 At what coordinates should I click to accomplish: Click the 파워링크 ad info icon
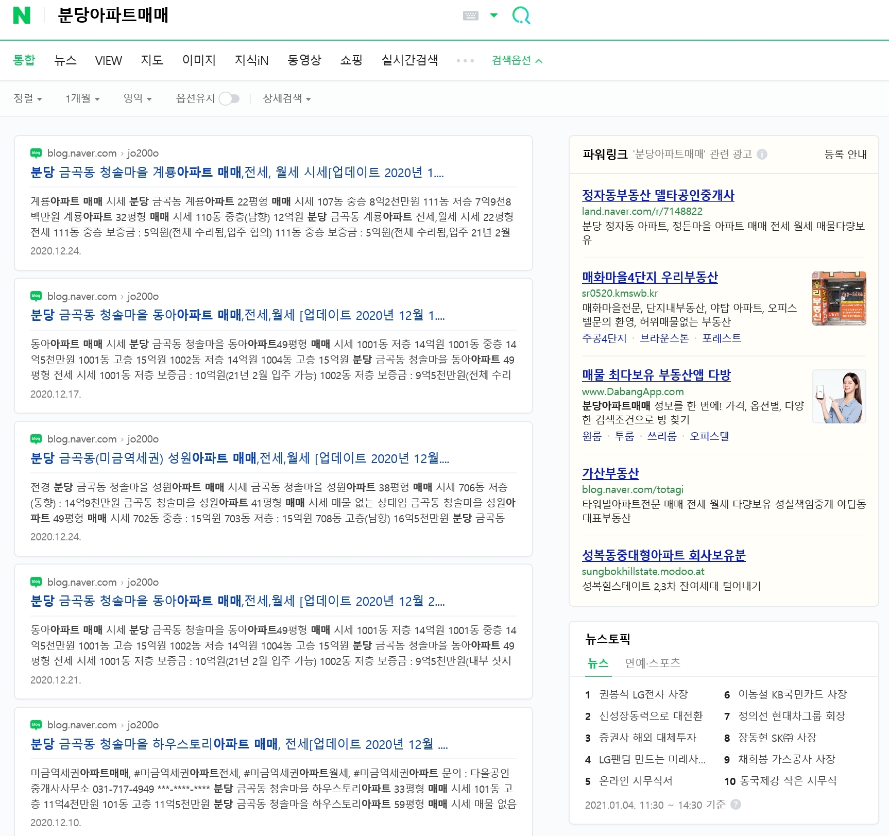tap(762, 154)
